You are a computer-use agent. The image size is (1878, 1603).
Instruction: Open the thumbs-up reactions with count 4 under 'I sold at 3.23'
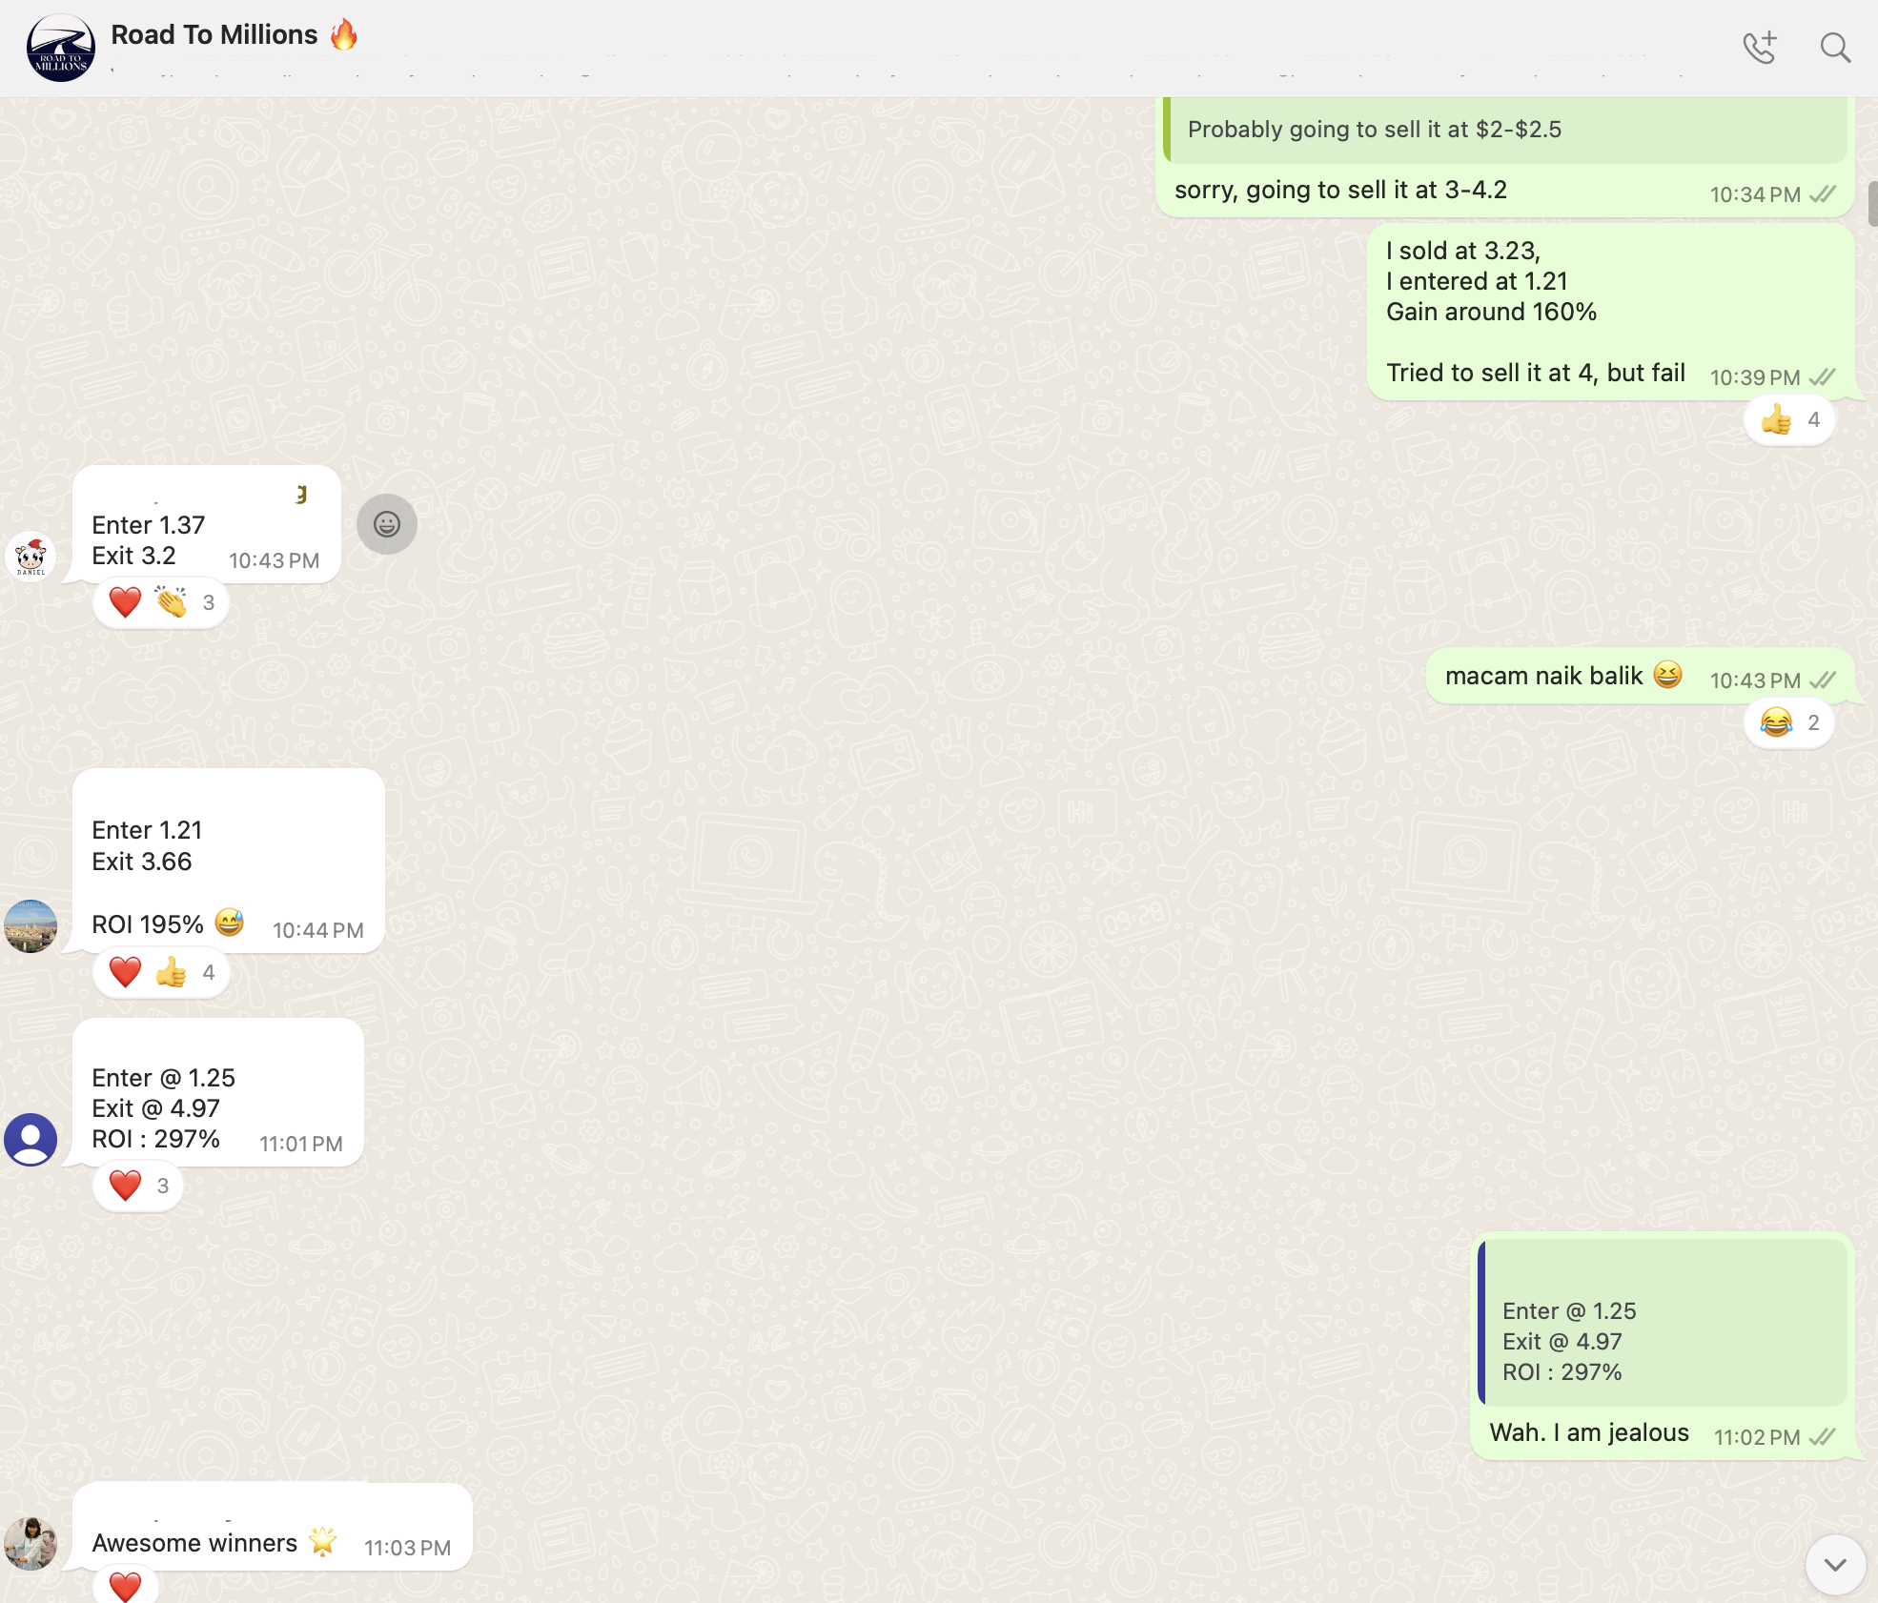1789,420
